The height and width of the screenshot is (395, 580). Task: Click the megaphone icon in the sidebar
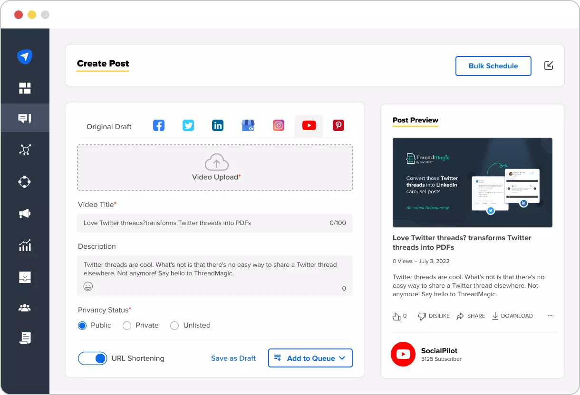tap(25, 214)
